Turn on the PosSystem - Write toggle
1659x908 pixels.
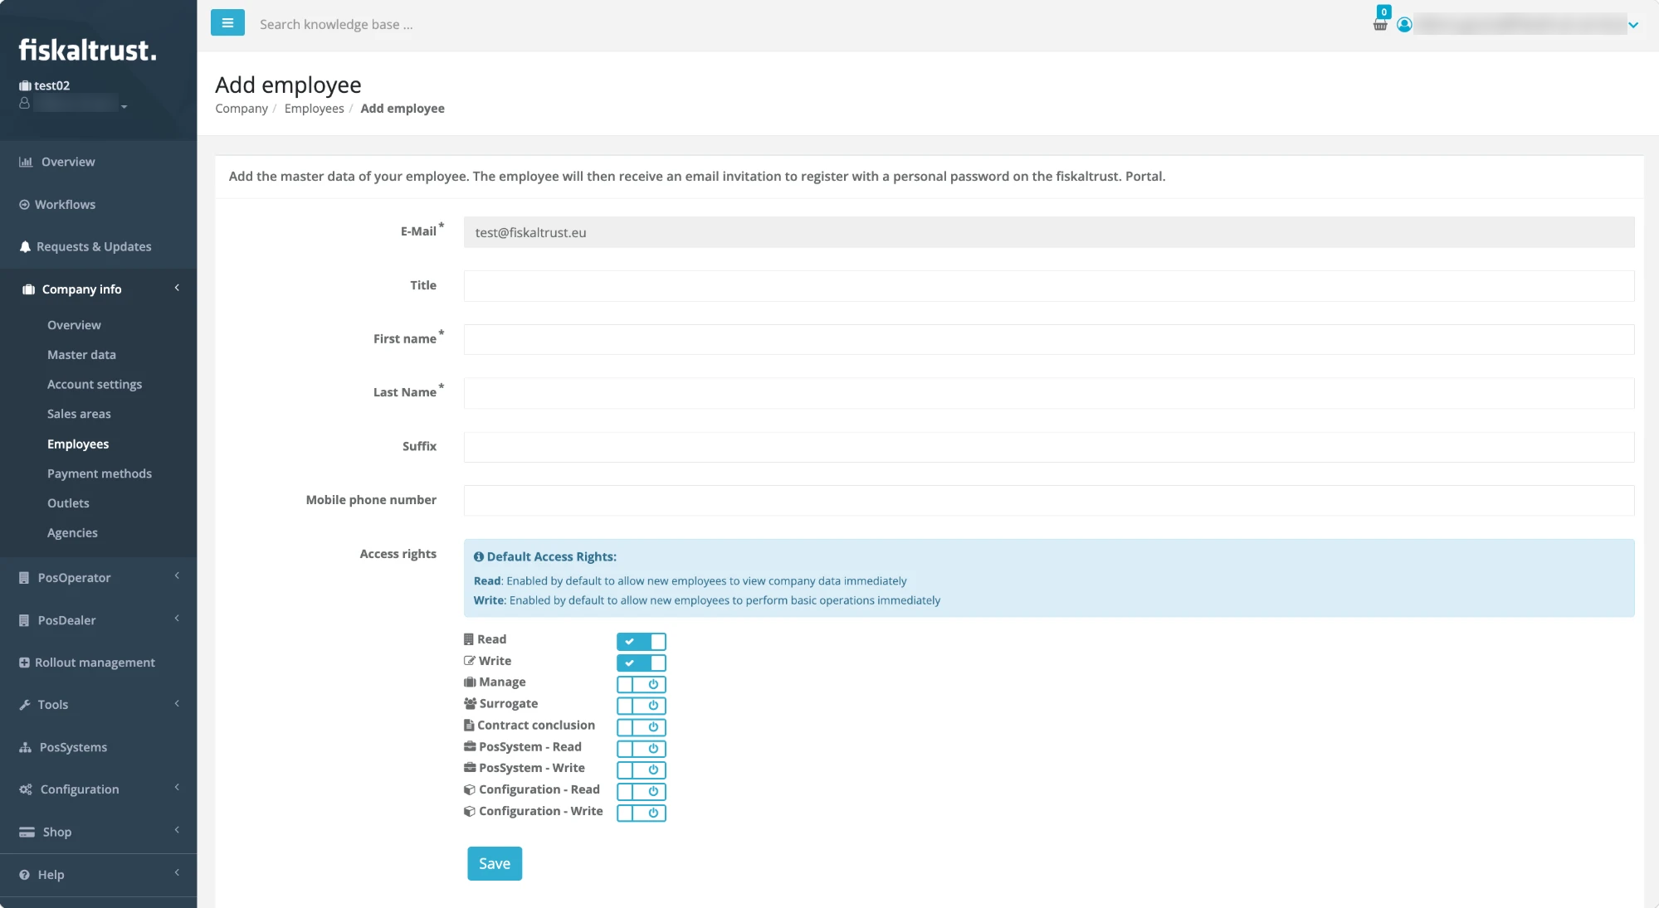tap(641, 770)
